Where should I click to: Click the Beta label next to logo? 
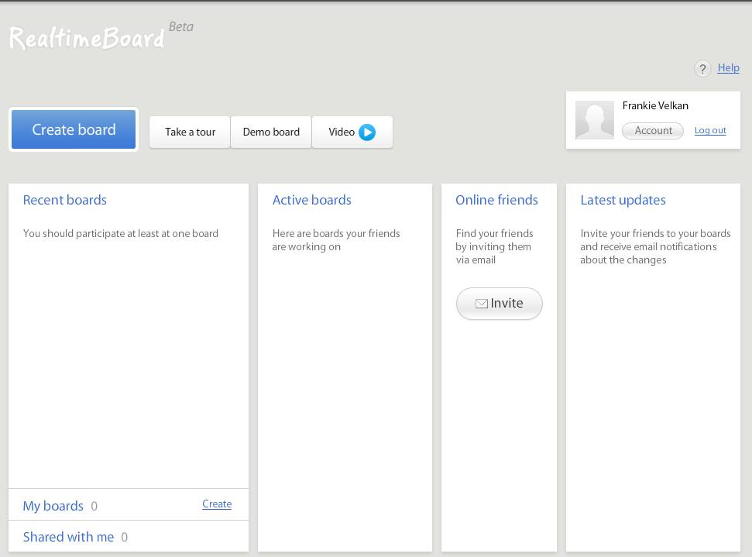point(181,27)
